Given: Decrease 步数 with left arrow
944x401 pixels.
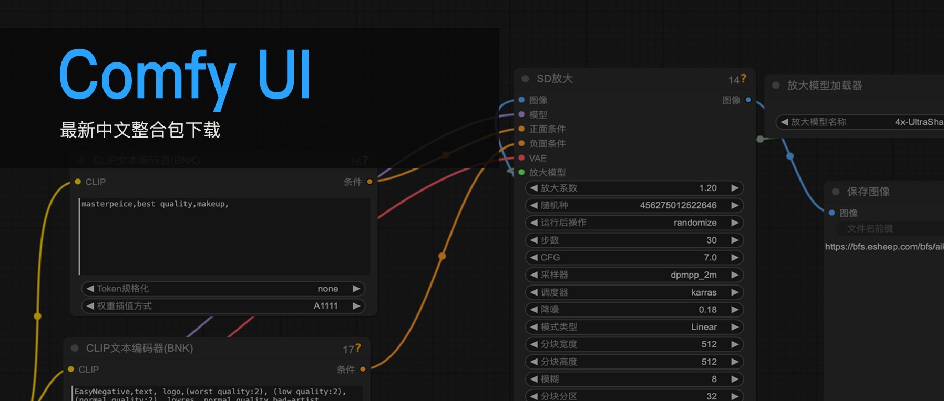Looking at the screenshot, I should (x=534, y=240).
